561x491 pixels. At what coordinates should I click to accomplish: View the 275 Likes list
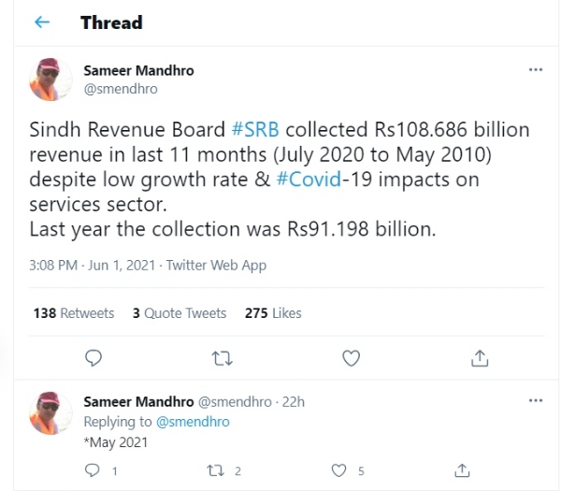point(273,313)
